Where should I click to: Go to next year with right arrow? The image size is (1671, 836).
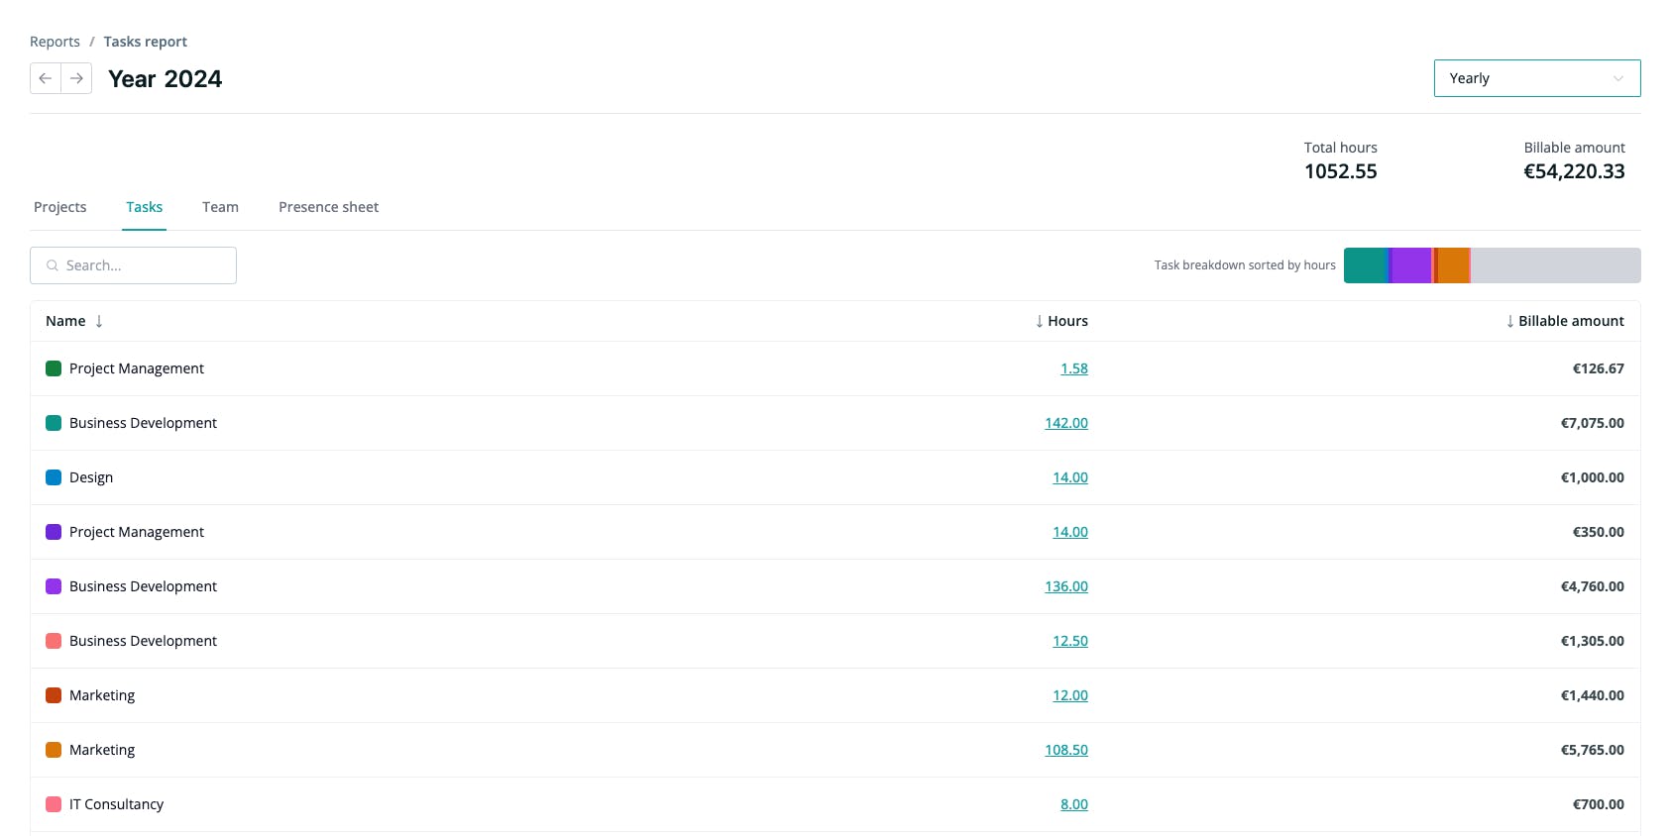tap(76, 78)
